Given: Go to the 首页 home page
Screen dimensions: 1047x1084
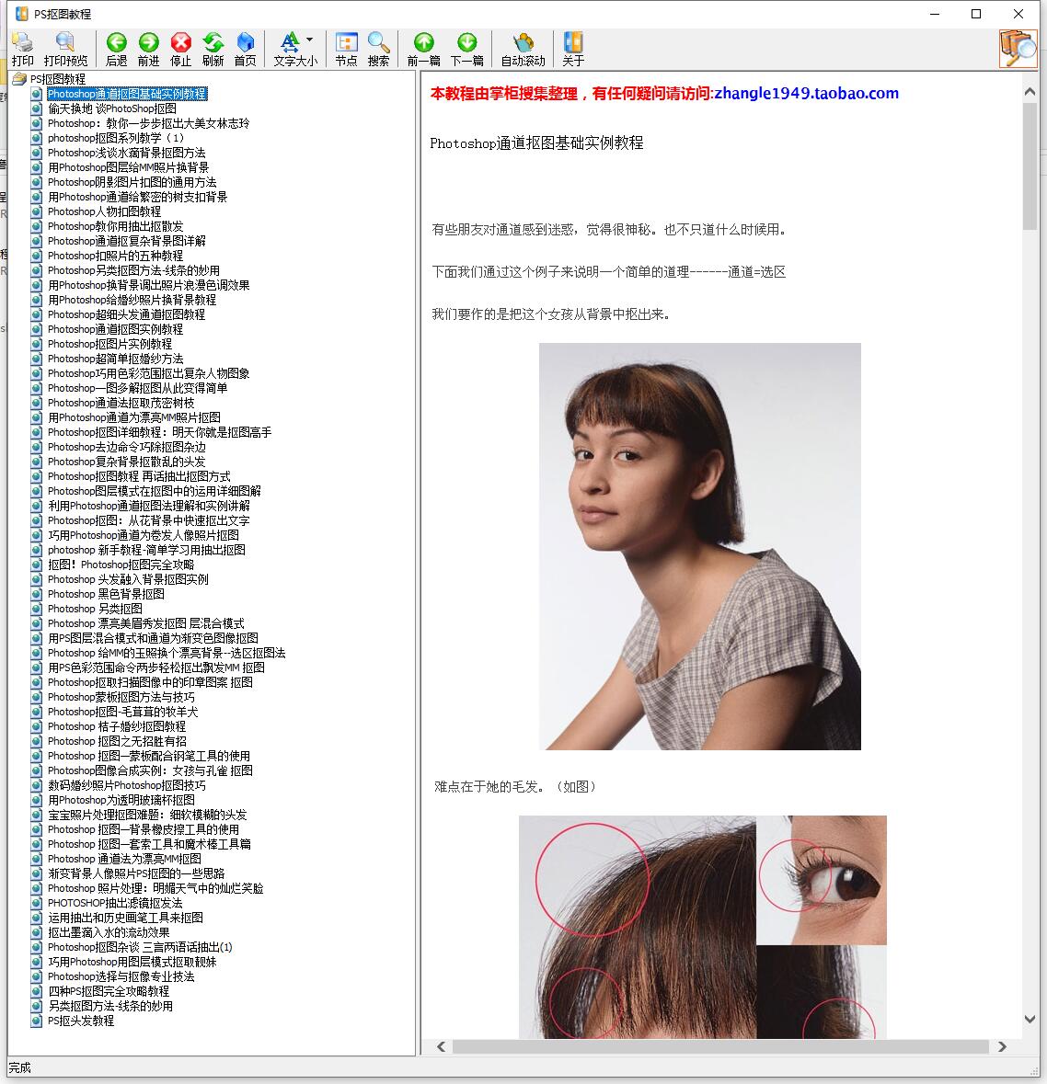Looking at the screenshot, I should 245,49.
